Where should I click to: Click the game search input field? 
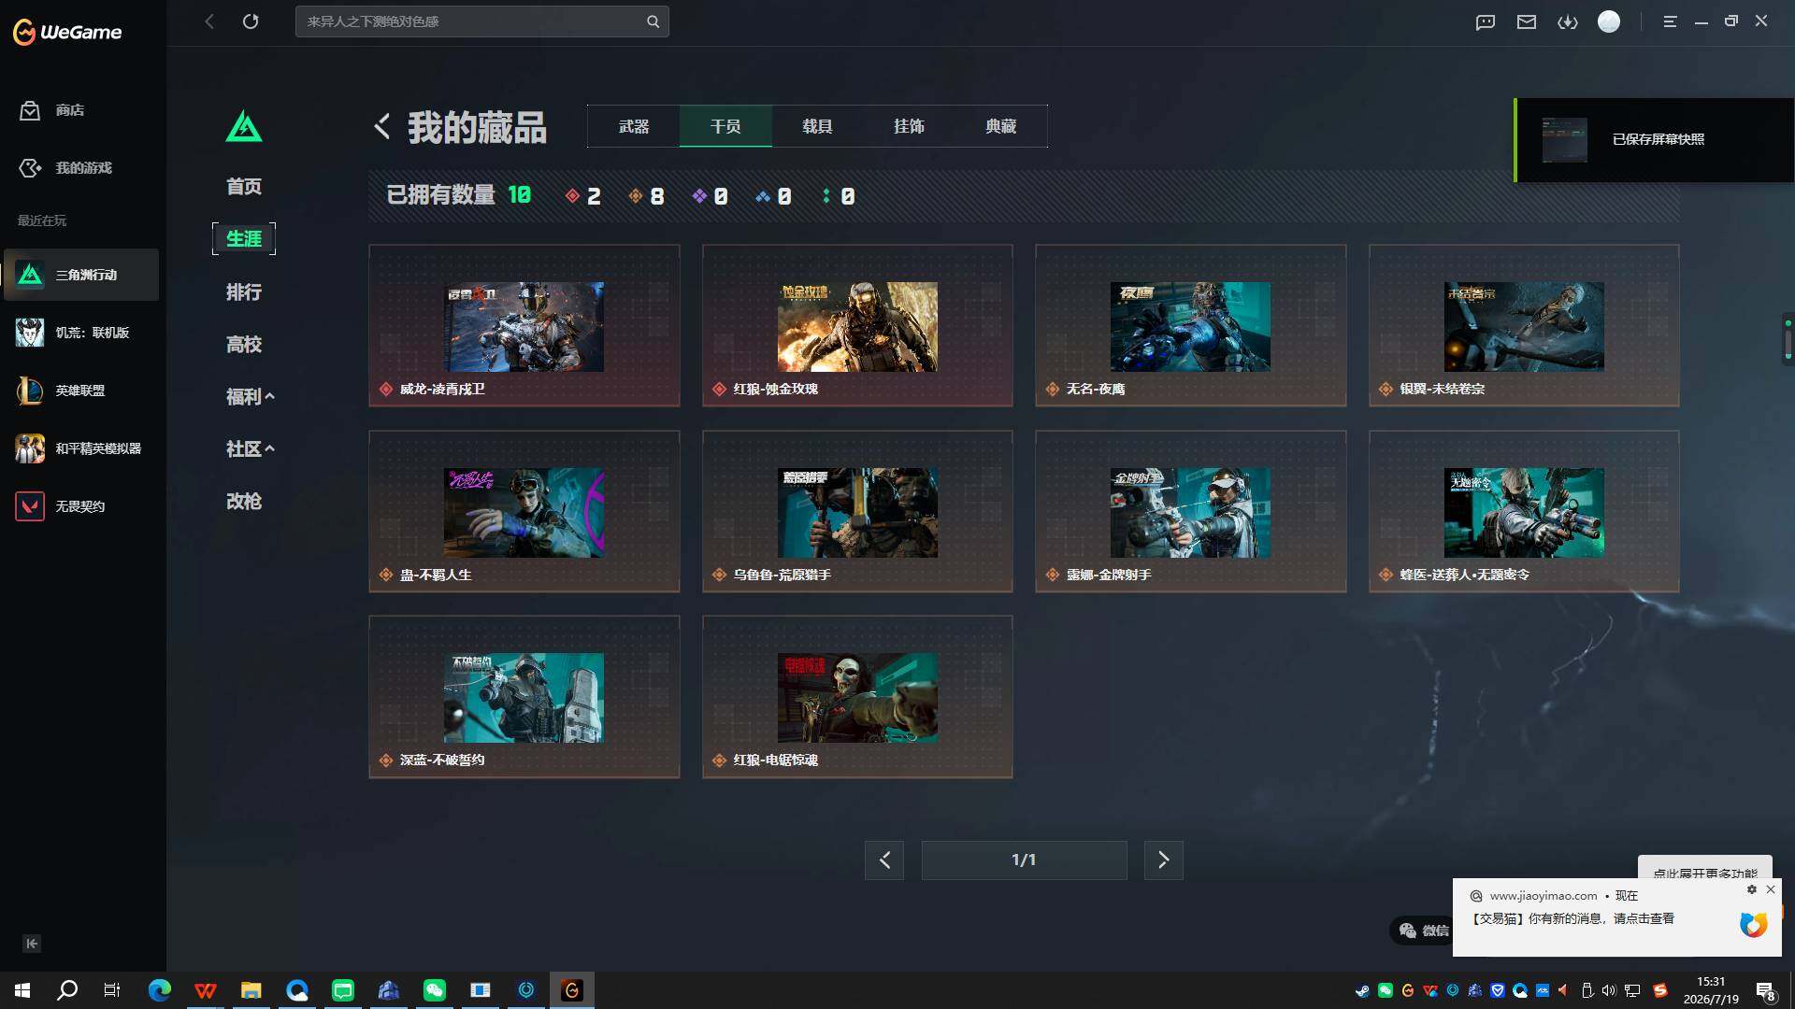pyautogui.click(x=472, y=21)
